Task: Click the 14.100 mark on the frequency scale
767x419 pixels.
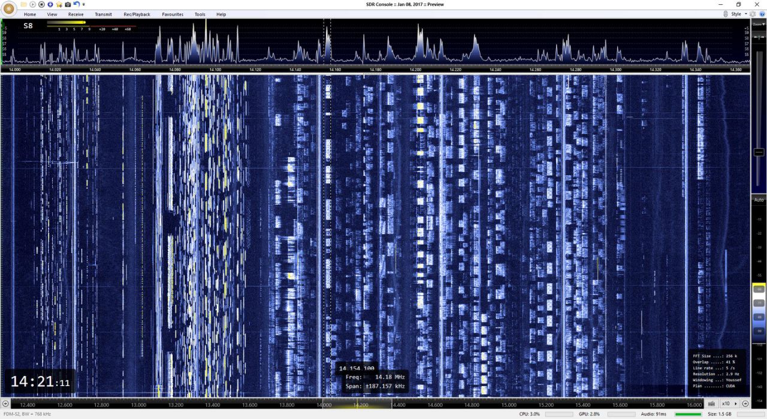Action: [x=215, y=69]
